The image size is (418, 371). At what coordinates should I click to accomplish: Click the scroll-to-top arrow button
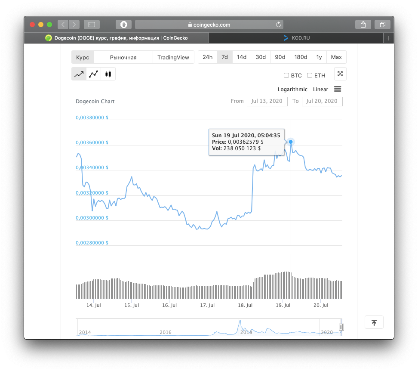click(x=374, y=322)
